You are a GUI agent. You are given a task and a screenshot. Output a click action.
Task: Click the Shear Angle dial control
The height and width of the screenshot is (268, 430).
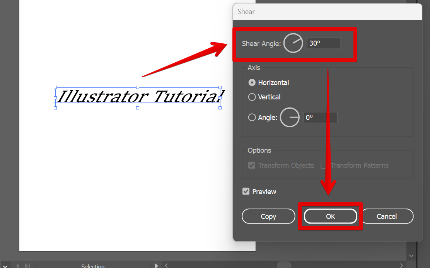tap(293, 43)
